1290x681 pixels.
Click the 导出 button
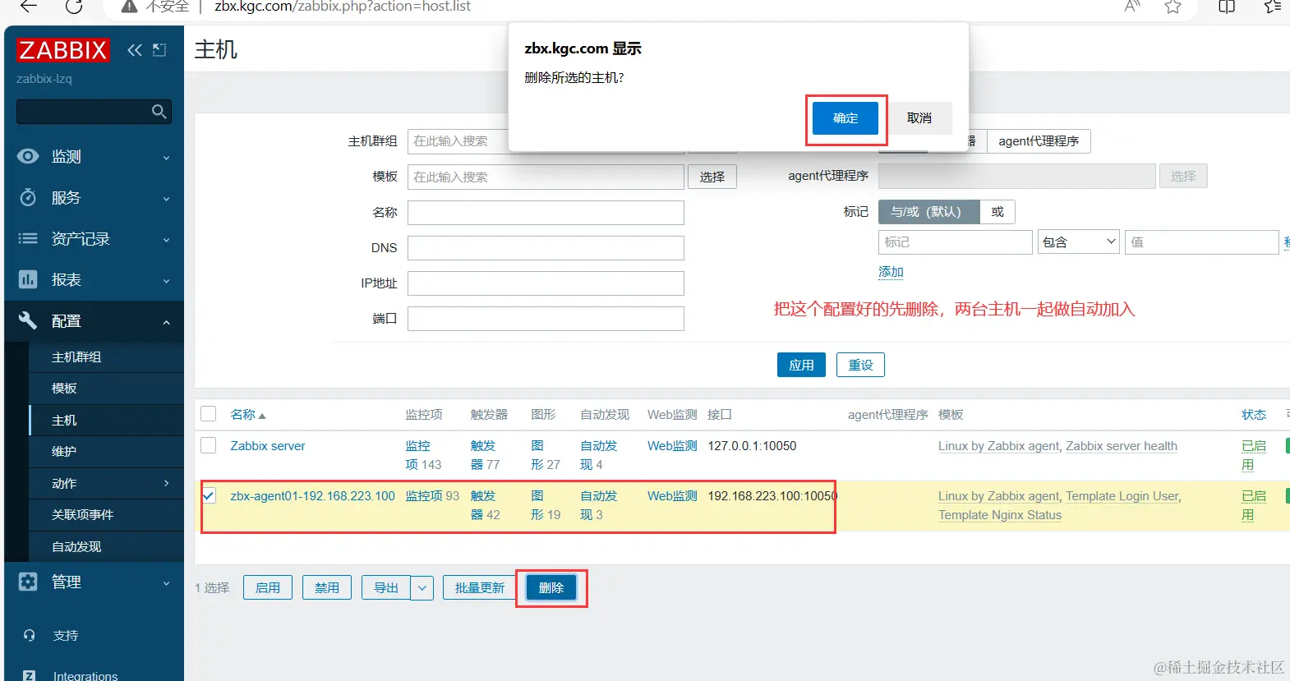coord(386,588)
